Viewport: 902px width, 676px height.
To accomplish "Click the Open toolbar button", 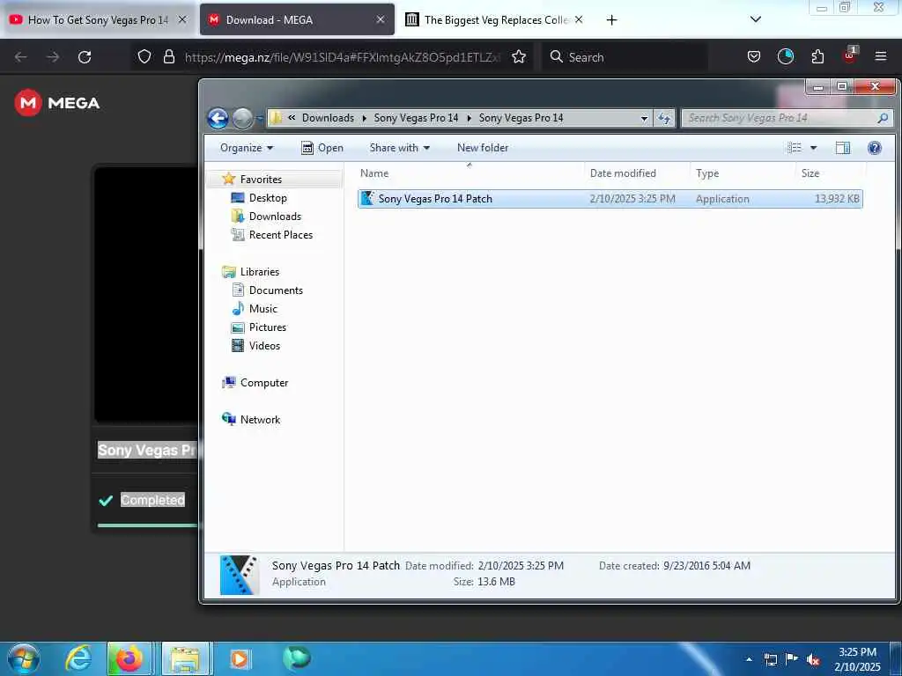I will (x=322, y=148).
